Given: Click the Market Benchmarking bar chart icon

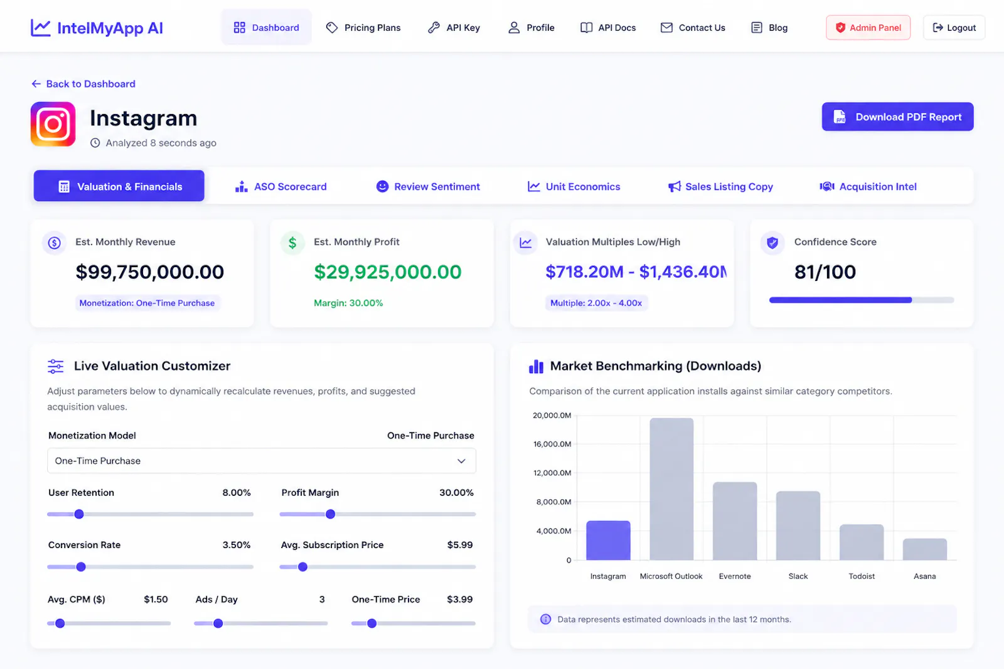Looking at the screenshot, I should click(x=536, y=366).
